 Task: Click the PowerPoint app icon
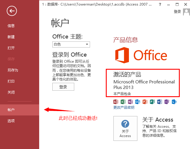145,102
